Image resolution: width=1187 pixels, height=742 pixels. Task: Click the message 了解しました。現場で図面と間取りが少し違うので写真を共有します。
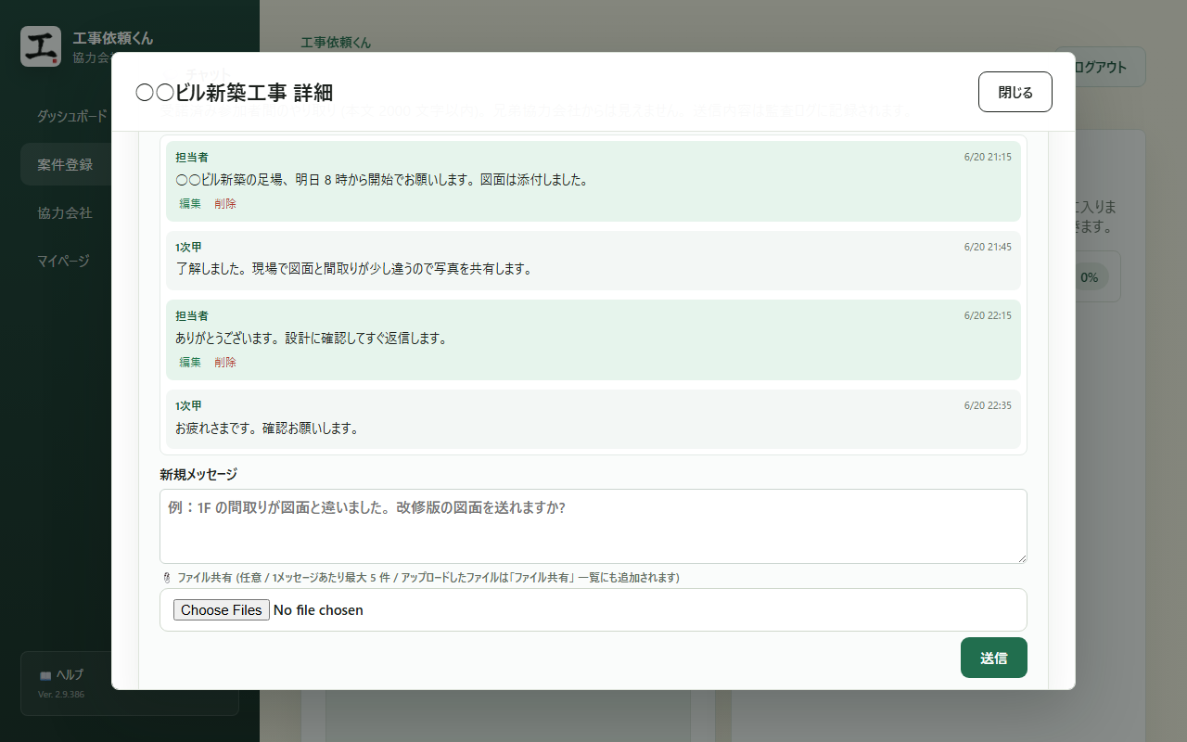[x=353, y=269]
